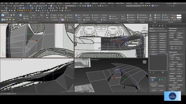This screenshot has width=186, height=104.
Task: Click viewport filter icon in Left viewport label
Action: [x=22, y=60]
